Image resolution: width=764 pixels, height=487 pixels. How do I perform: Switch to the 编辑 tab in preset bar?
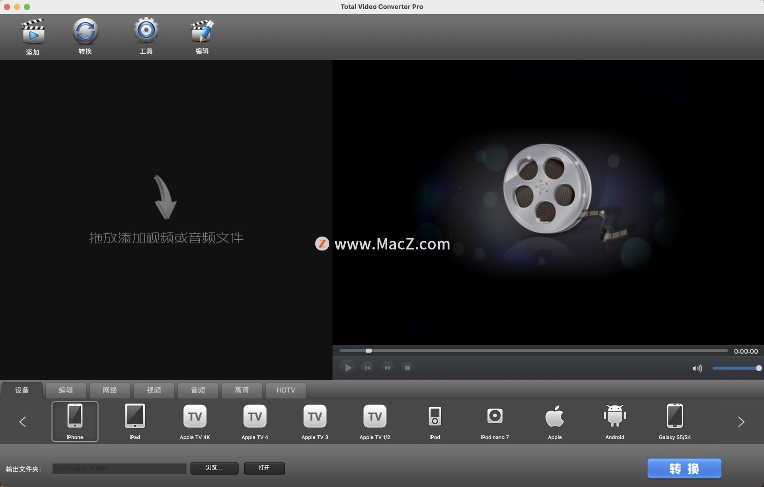point(66,390)
